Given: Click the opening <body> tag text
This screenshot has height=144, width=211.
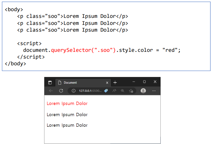Looking at the screenshot, I should point(14,9).
